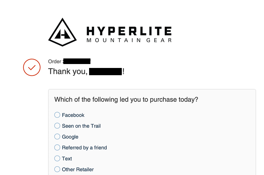The width and height of the screenshot is (264, 175).
Task: Click the Seen on the Trail label text
Action: click(x=81, y=126)
